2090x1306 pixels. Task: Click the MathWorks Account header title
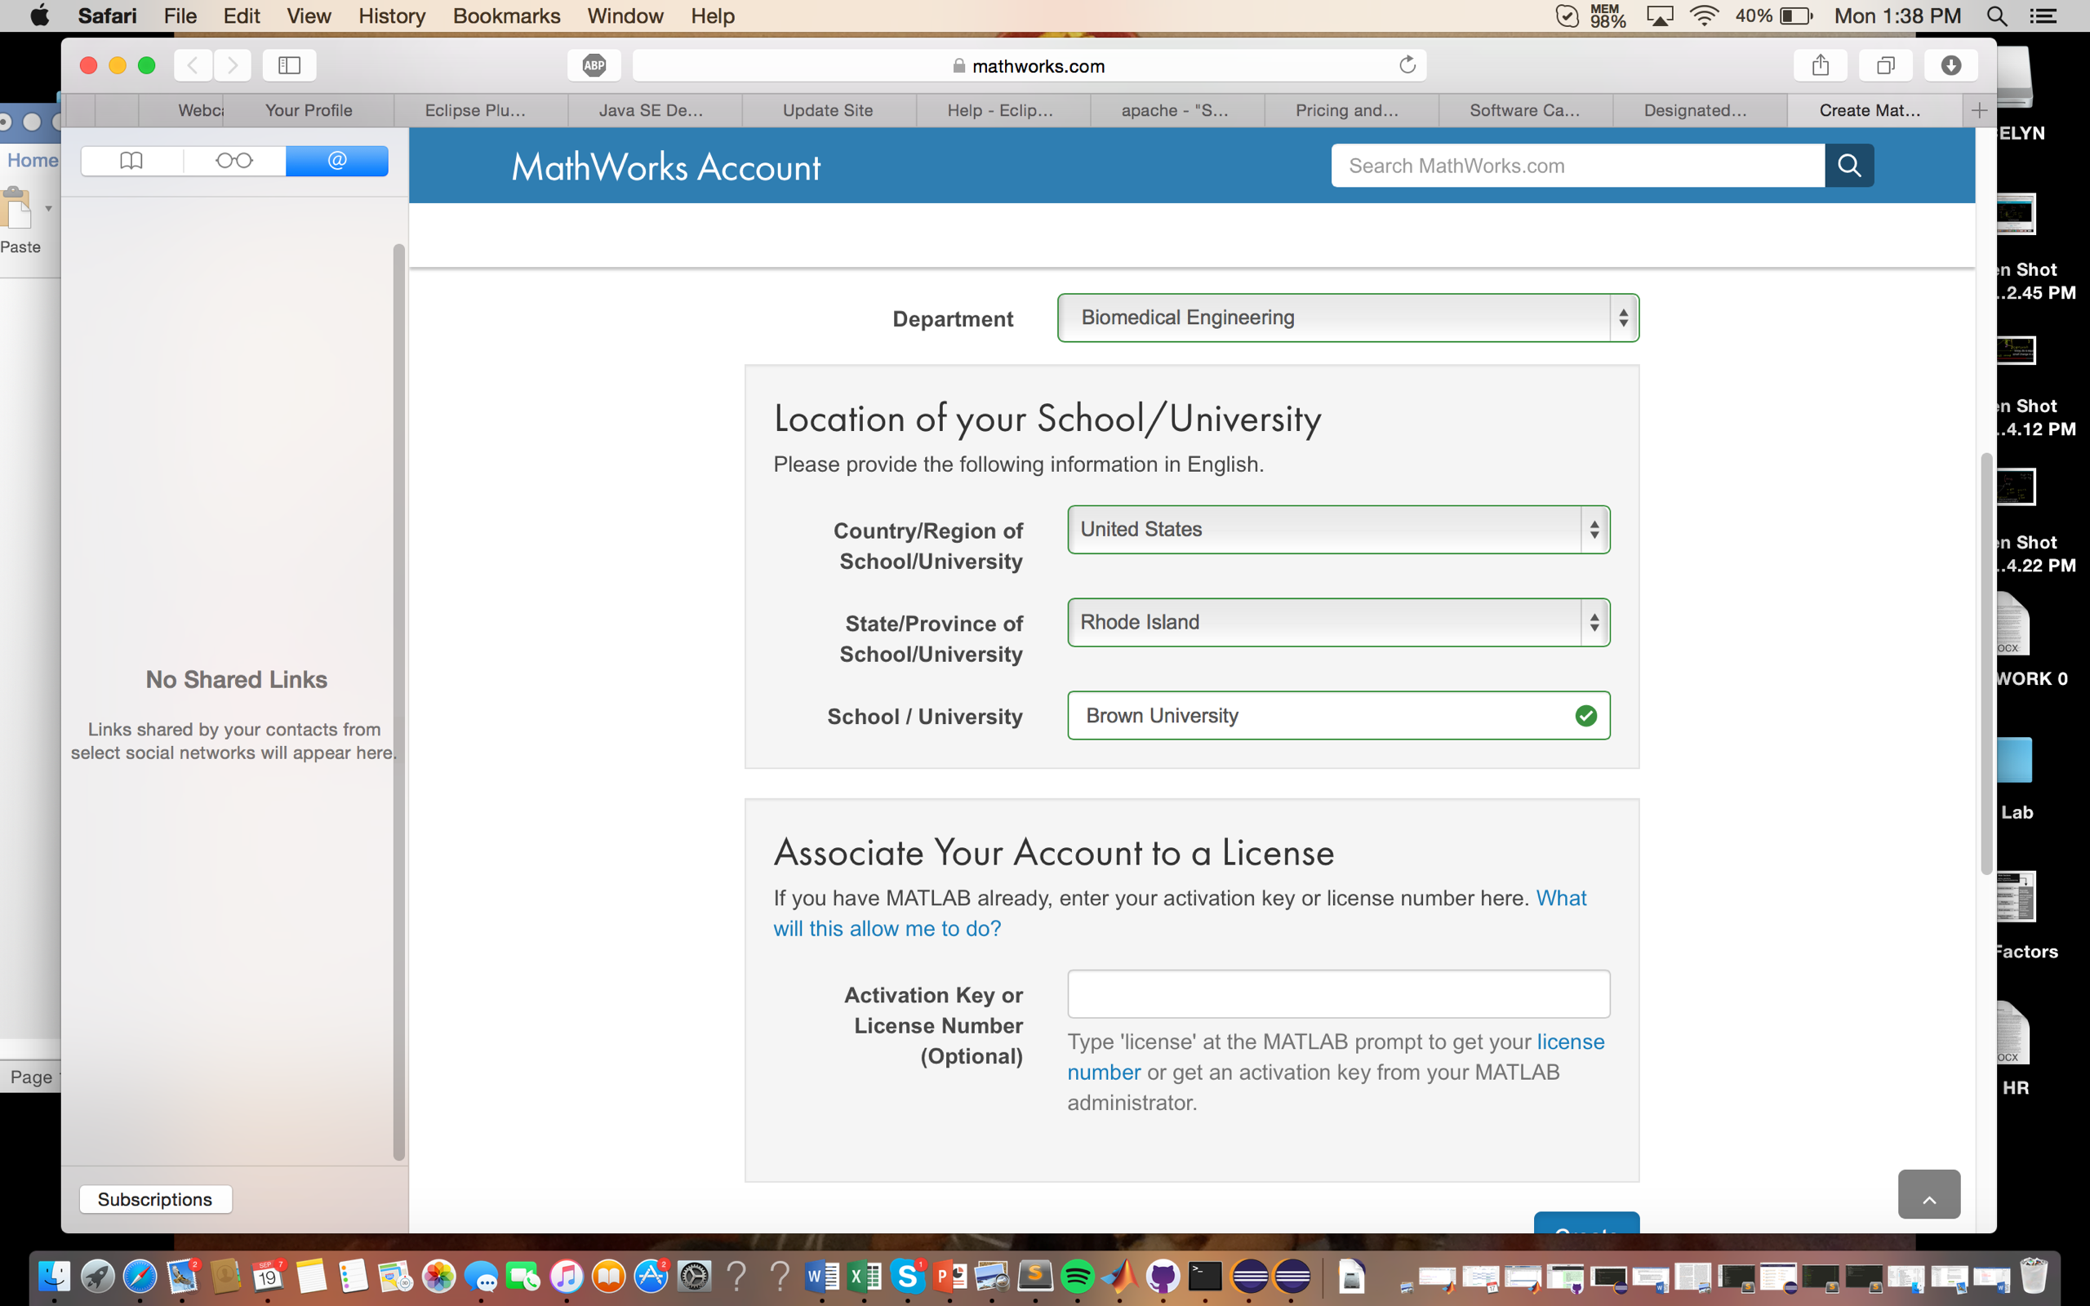click(666, 167)
